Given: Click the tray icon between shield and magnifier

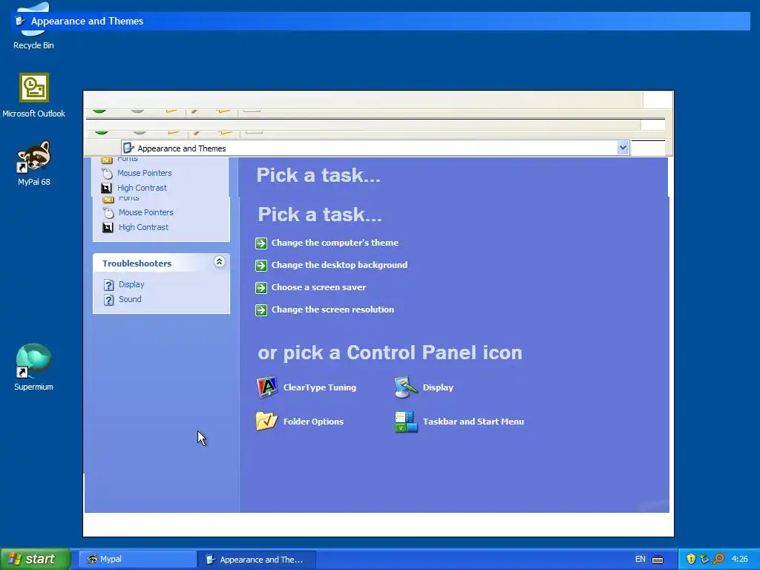Looking at the screenshot, I should point(704,559).
